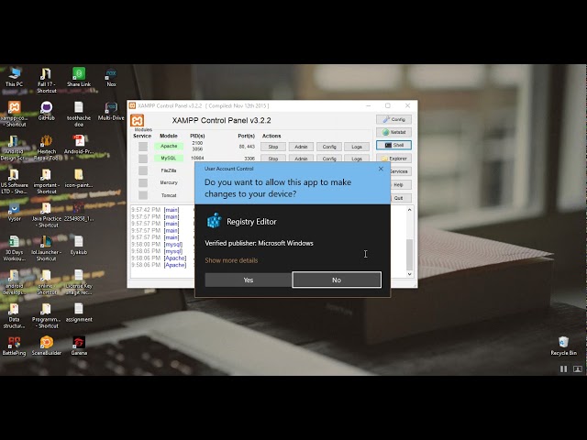The height and width of the screenshot is (440, 587).
Task: Toggle Tomcat service checkbox in XAMPP
Action: point(143,195)
